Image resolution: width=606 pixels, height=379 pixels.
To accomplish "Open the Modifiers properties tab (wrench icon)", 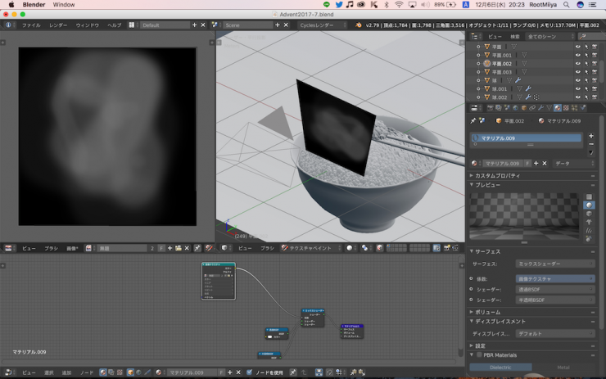I will [540, 108].
